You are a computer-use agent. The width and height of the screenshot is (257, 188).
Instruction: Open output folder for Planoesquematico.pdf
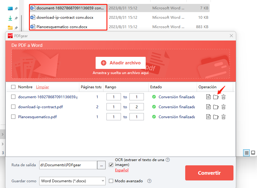216,117
